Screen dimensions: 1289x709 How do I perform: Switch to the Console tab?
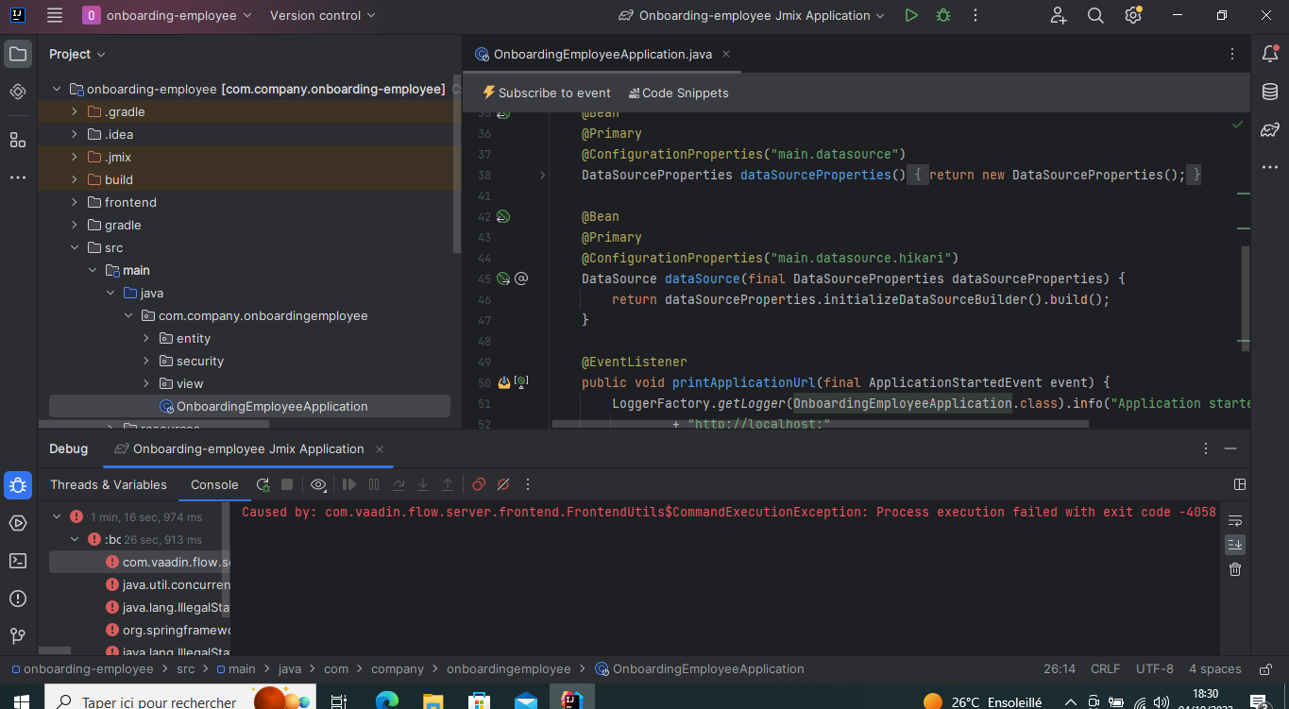pyautogui.click(x=214, y=484)
